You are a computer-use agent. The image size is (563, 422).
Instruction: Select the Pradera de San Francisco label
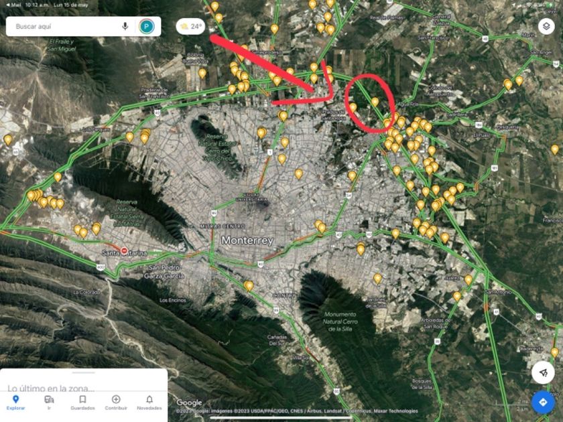pyautogui.click(x=154, y=93)
